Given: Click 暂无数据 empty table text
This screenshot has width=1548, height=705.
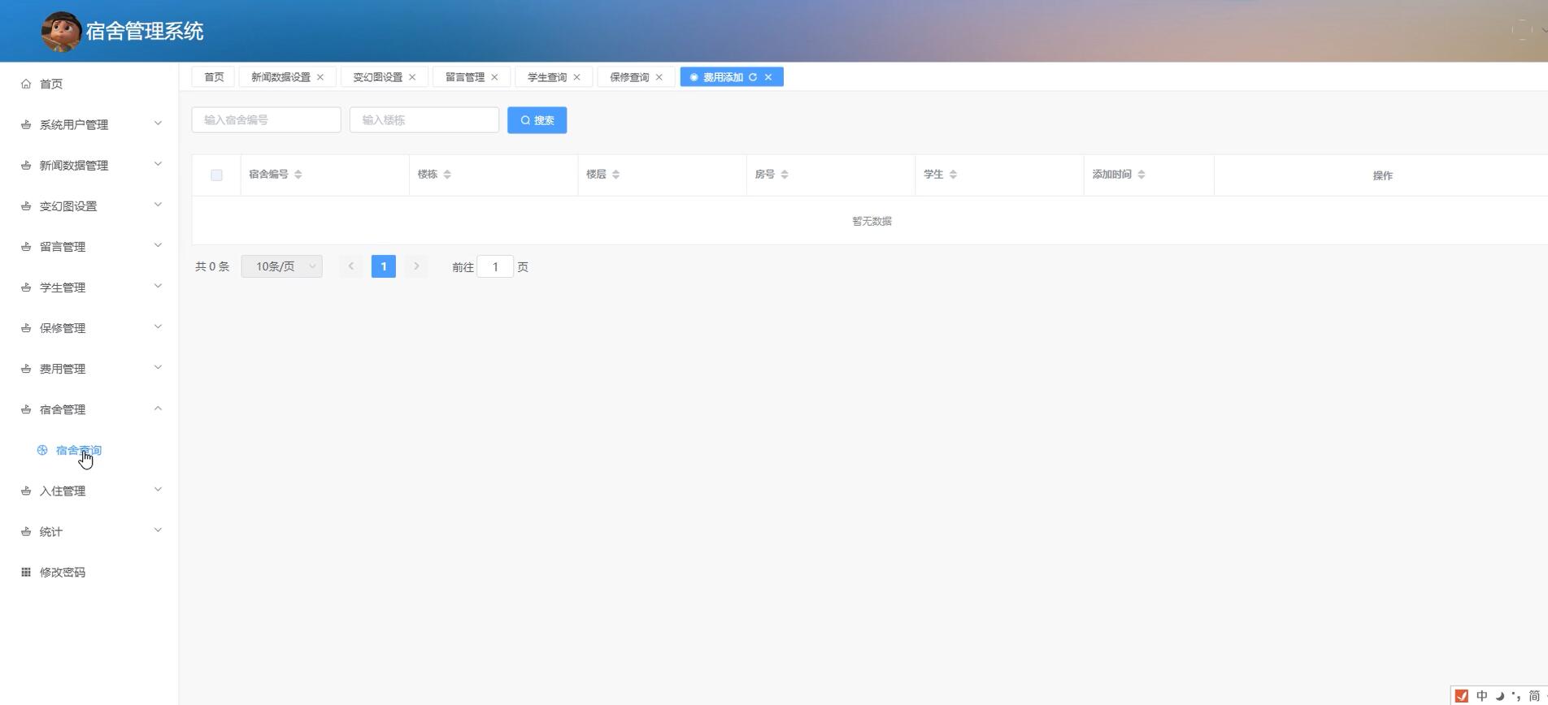Looking at the screenshot, I should (x=872, y=221).
